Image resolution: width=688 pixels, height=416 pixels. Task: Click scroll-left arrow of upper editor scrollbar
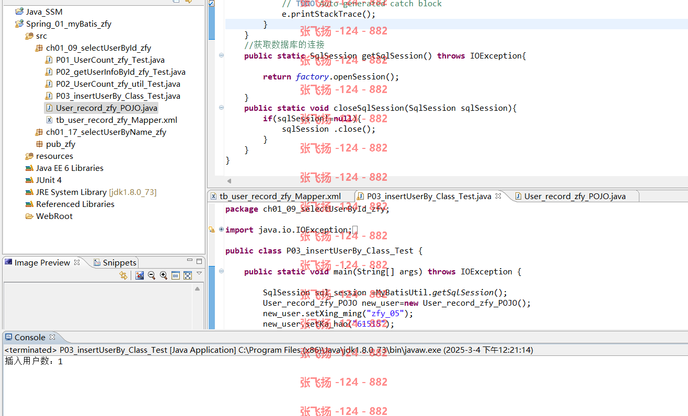click(x=228, y=181)
